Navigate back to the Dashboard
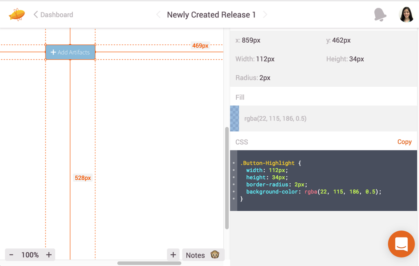The height and width of the screenshot is (266, 419). click(x=56, y=14)
